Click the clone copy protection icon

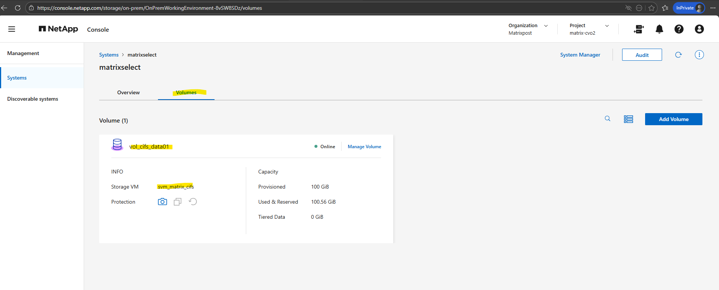click(178, 202)
